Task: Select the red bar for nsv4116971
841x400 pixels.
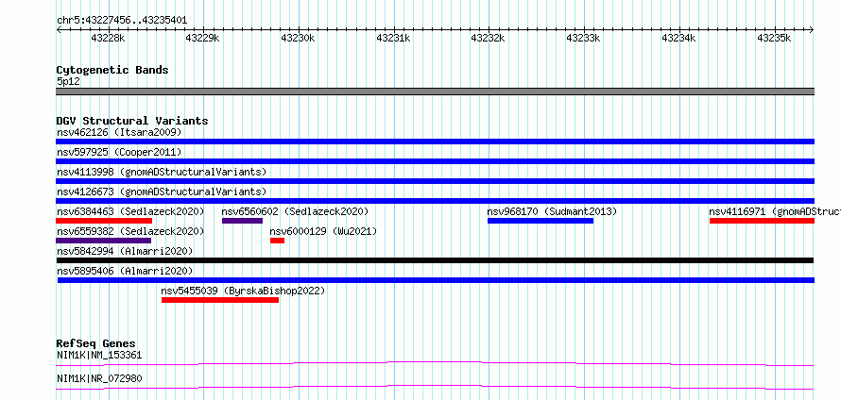Action: [x=763, y=221]
